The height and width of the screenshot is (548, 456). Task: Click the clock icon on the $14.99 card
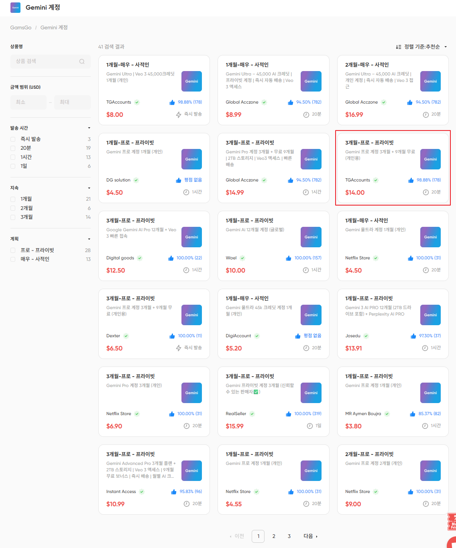[x=306, y=192]
